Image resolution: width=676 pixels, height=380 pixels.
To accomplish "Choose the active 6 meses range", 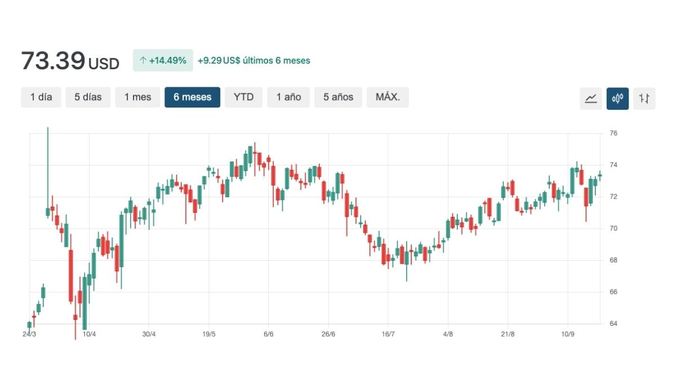I will coord(192,97).
